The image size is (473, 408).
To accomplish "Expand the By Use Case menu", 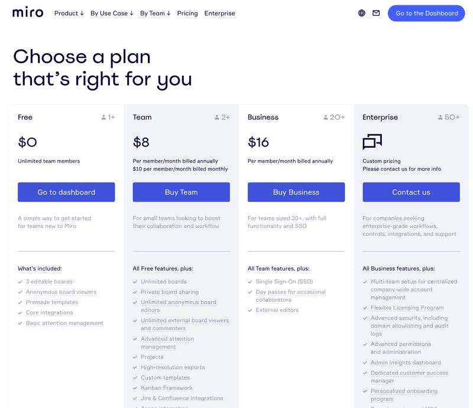I will pos(112,13).
